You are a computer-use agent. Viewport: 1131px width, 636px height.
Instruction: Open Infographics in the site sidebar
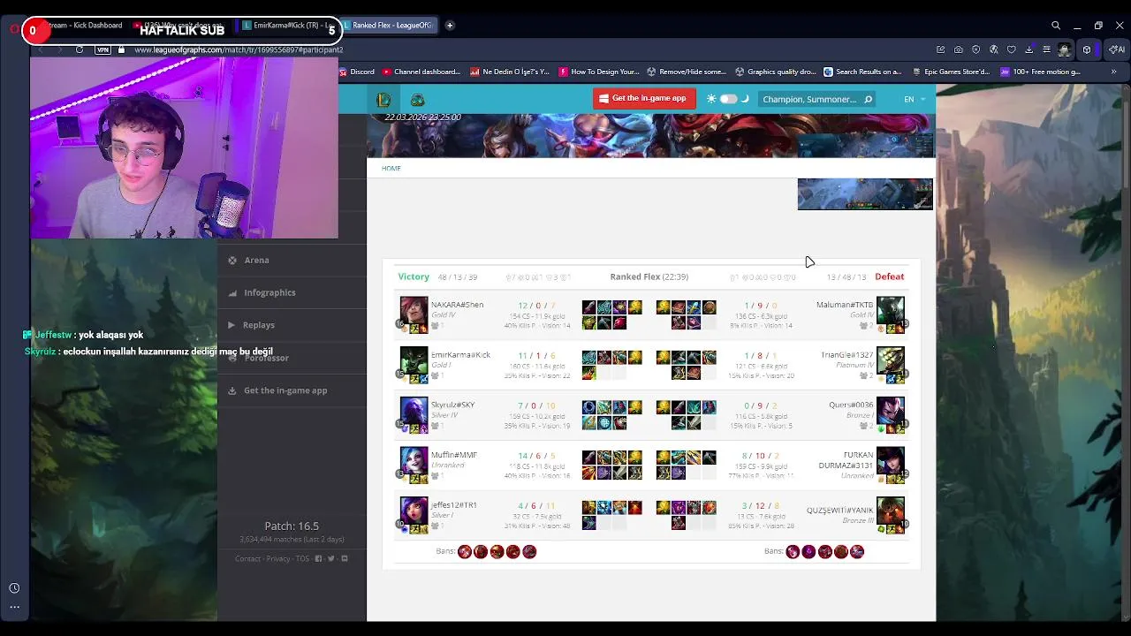(292, 292)
